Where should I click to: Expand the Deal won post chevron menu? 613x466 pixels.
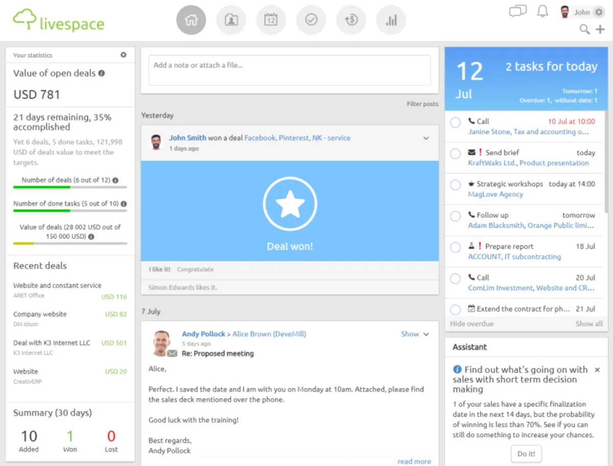click(x=426, y=138)
